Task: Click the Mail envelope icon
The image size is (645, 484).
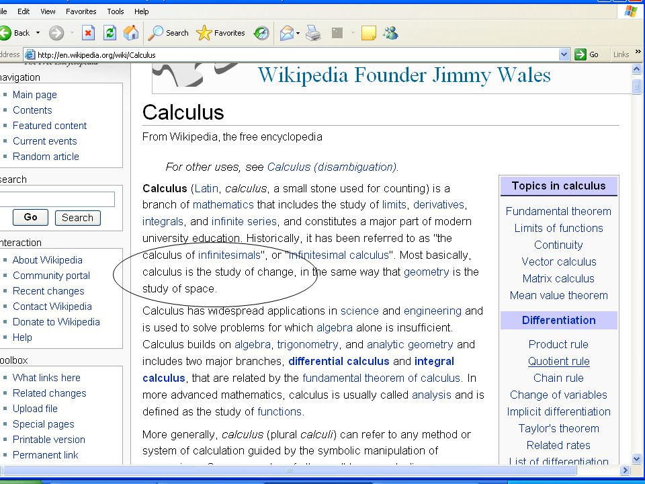Action: tap(287, 33)
